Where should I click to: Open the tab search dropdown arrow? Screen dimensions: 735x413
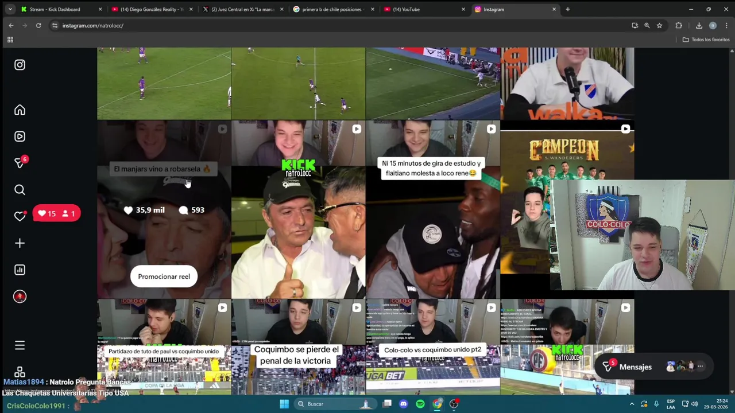pyautogui.click(x=10, y=9)
